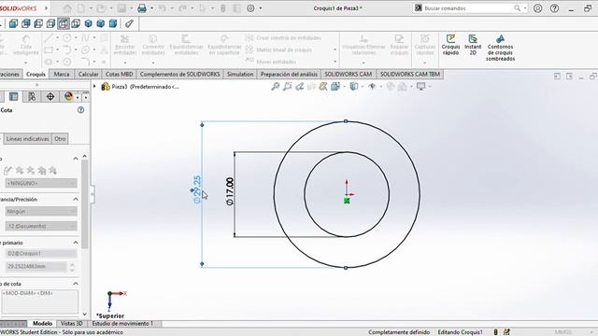Collapse the Tolerancia/Precisión section
The image size is (598, 336).
tap(76, 199)
